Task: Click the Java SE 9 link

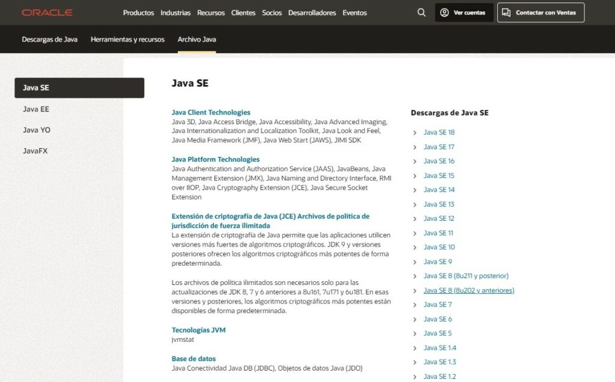Action: coord(438,261)
